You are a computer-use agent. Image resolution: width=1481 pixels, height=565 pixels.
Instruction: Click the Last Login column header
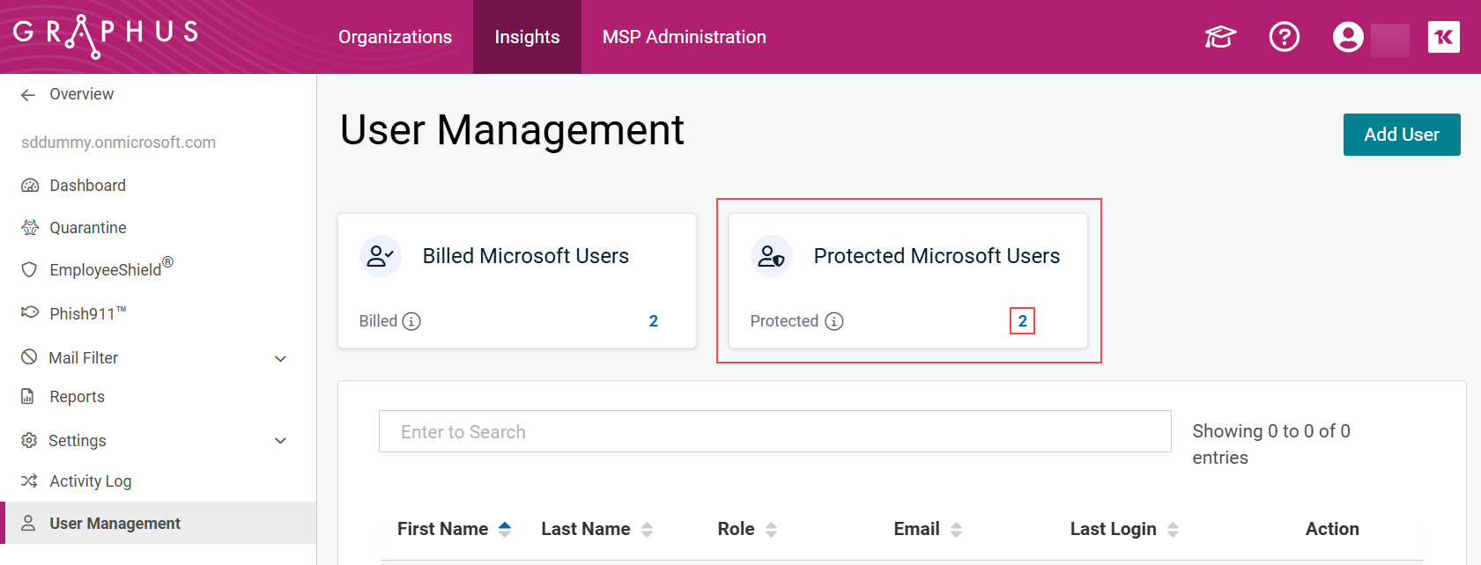(x=1114, y=529)
